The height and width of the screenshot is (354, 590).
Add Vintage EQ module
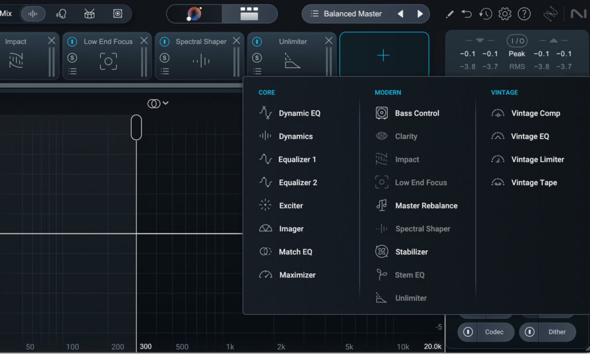pyautogui.click(x=520, y=136)
